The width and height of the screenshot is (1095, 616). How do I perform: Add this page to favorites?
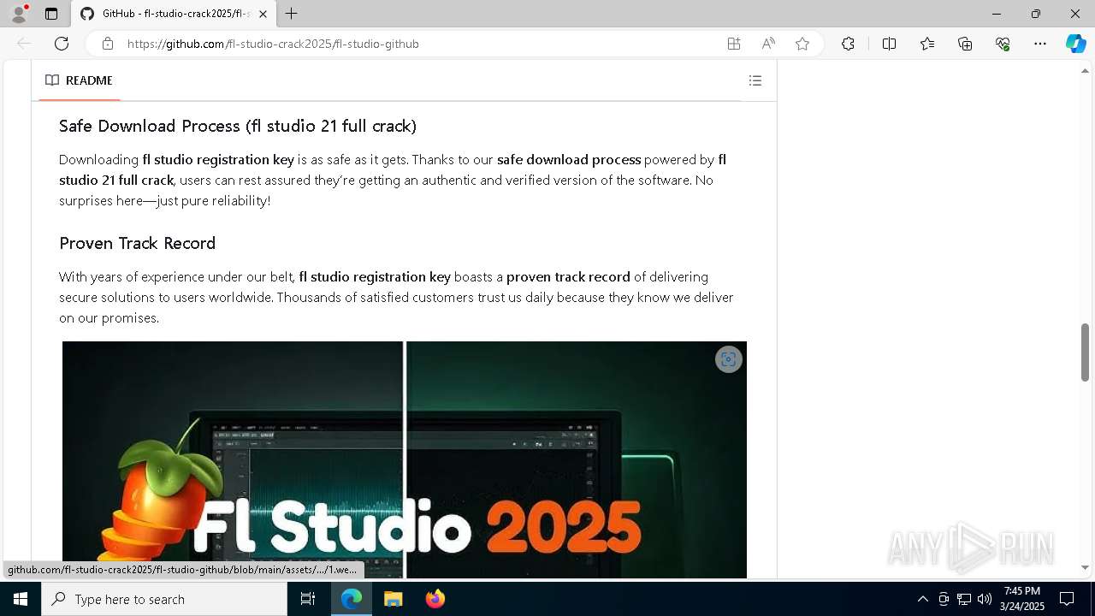pos(802,44)
